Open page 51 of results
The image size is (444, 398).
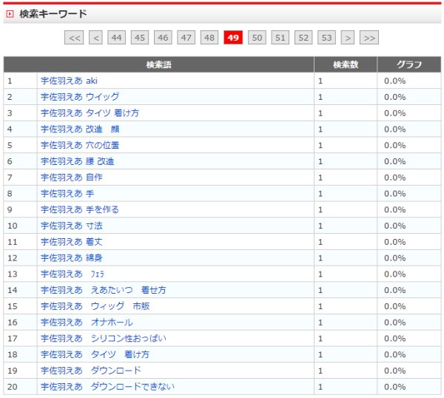pos(280,38)
